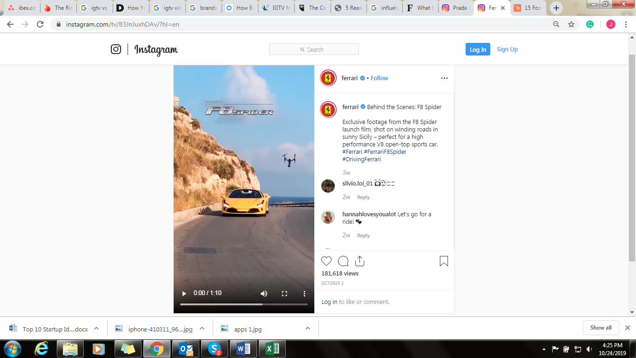Image resolution: width=636 pixels, height=358 pixels.
Task: Click the Instagram search field
Action: point(314,49)
